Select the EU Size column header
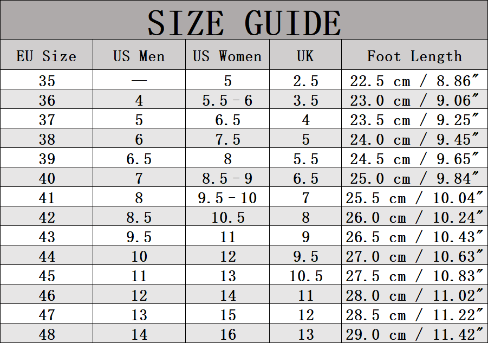 pos(47,56)
